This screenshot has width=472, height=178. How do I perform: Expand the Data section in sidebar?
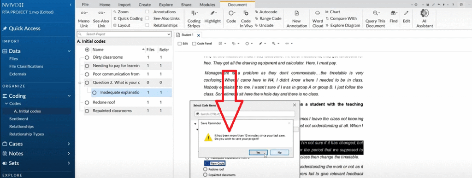coord(70,51)
